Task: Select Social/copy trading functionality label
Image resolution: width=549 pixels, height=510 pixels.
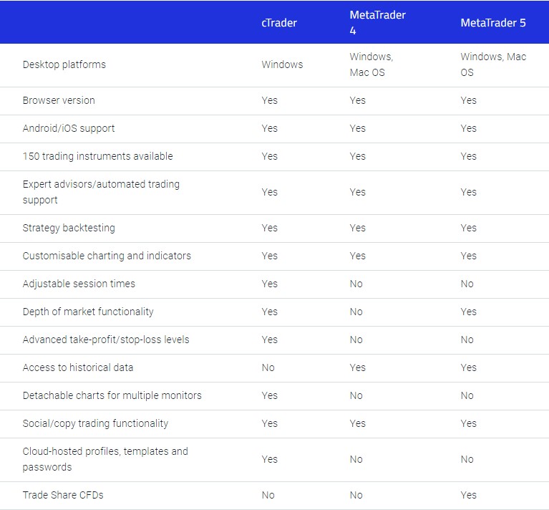Action: click(x=95, y=423)
